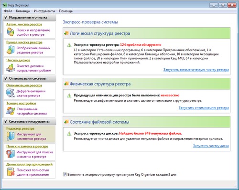Click Запустить оптимизацию реестра link

coord(204,108)
